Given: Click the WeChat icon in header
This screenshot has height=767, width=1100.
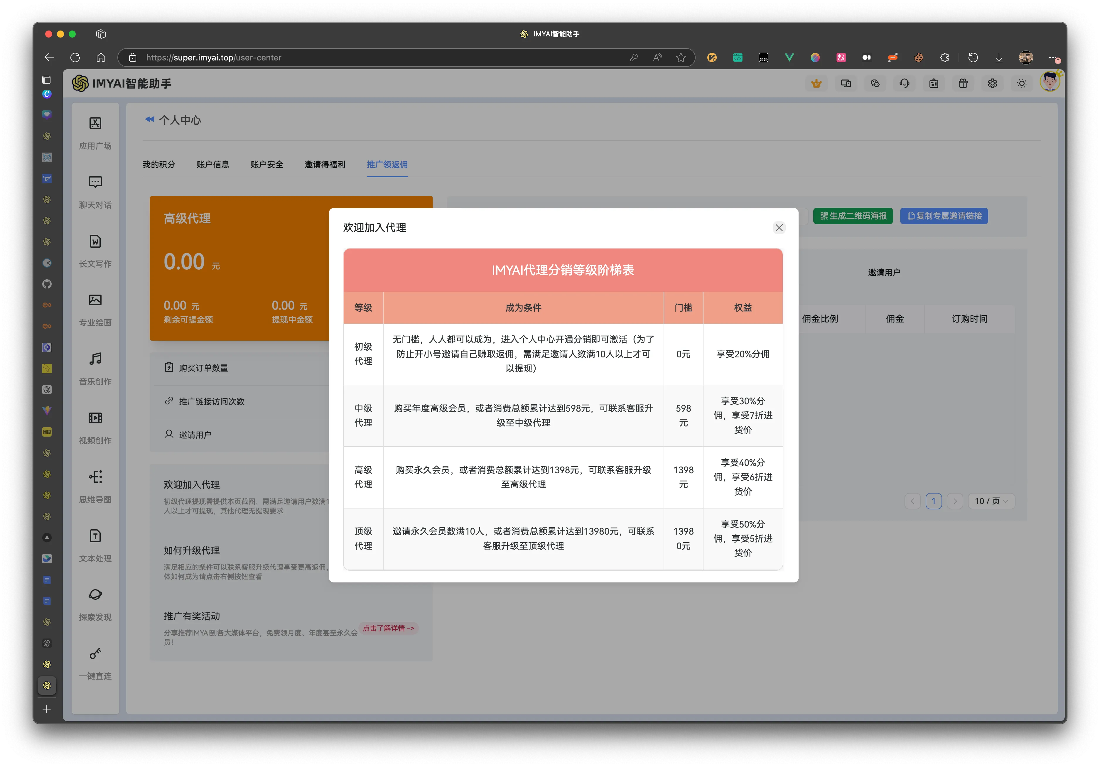Looking at the screenshot, I should [875, 83].
